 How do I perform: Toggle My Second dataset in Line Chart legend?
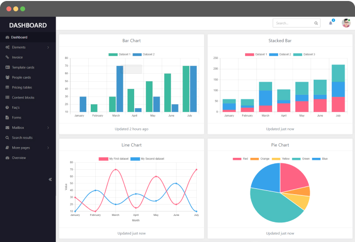(x=147, y=159)
